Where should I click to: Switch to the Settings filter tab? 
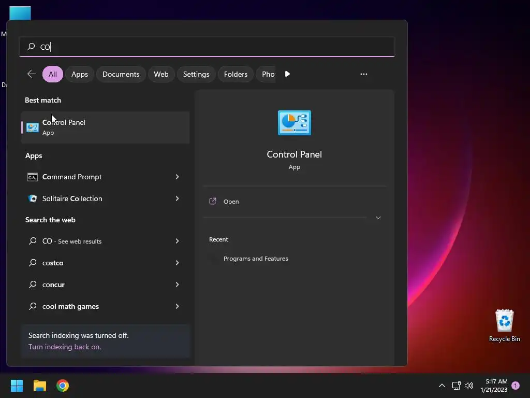(x=196, y=74)
